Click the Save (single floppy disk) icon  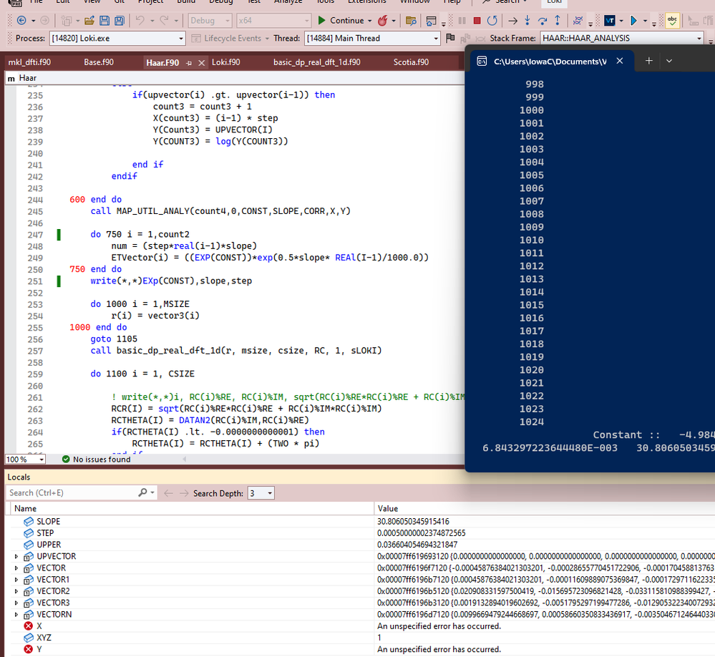tap(104, 21)
